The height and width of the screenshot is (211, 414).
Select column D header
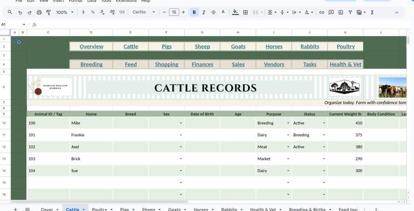click(x=91, y=32)
